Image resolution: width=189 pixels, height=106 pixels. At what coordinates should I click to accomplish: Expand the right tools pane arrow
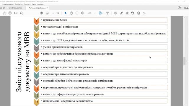(187, 61)
